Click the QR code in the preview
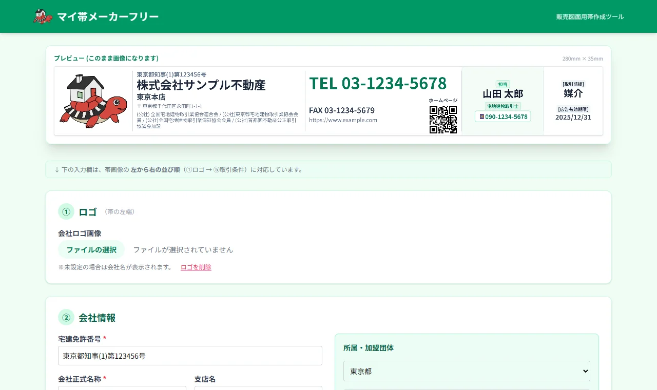Viewport: 657px width, 390px height. point(443,120)
